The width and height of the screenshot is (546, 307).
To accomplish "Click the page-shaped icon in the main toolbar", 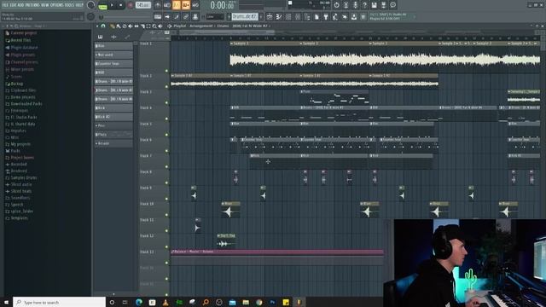I will 317,17.
